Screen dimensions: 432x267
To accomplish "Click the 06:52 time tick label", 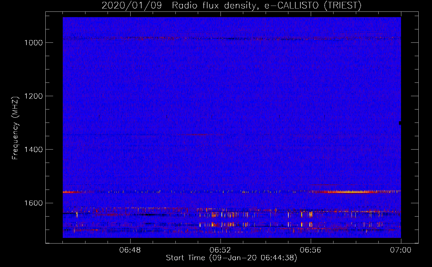I will pos(220,250).
